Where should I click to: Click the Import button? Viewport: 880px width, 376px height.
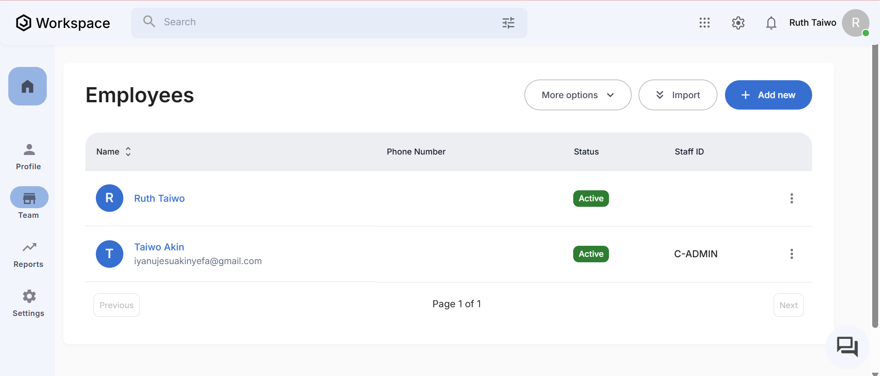(x=677, y=95)
